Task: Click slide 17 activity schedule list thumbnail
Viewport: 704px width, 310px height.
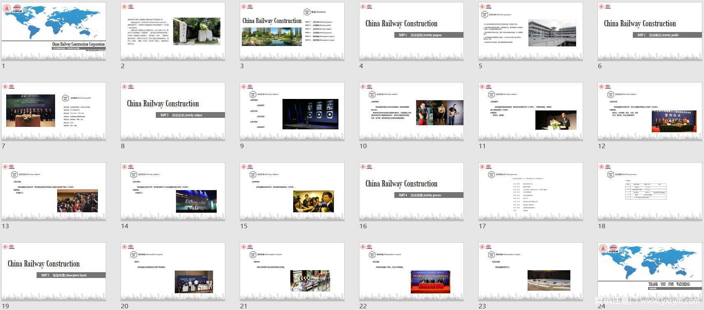Action: 530,192
